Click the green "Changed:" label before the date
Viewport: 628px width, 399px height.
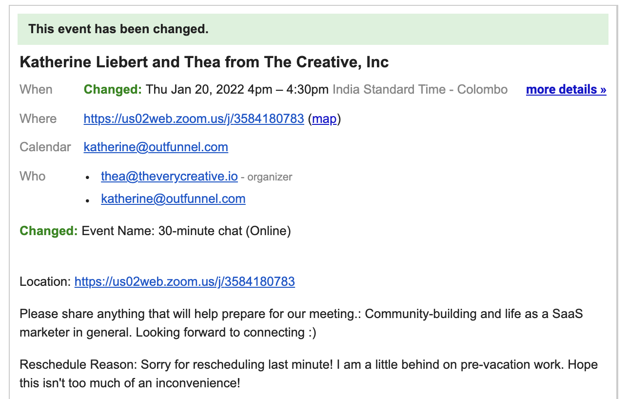coord(113,90)
